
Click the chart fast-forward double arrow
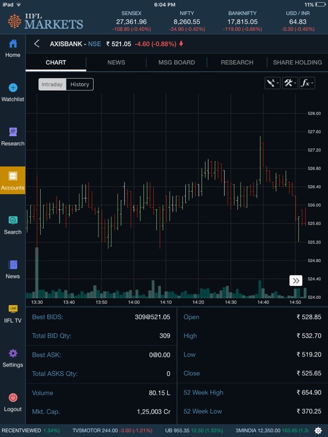[x=296, y=280]
